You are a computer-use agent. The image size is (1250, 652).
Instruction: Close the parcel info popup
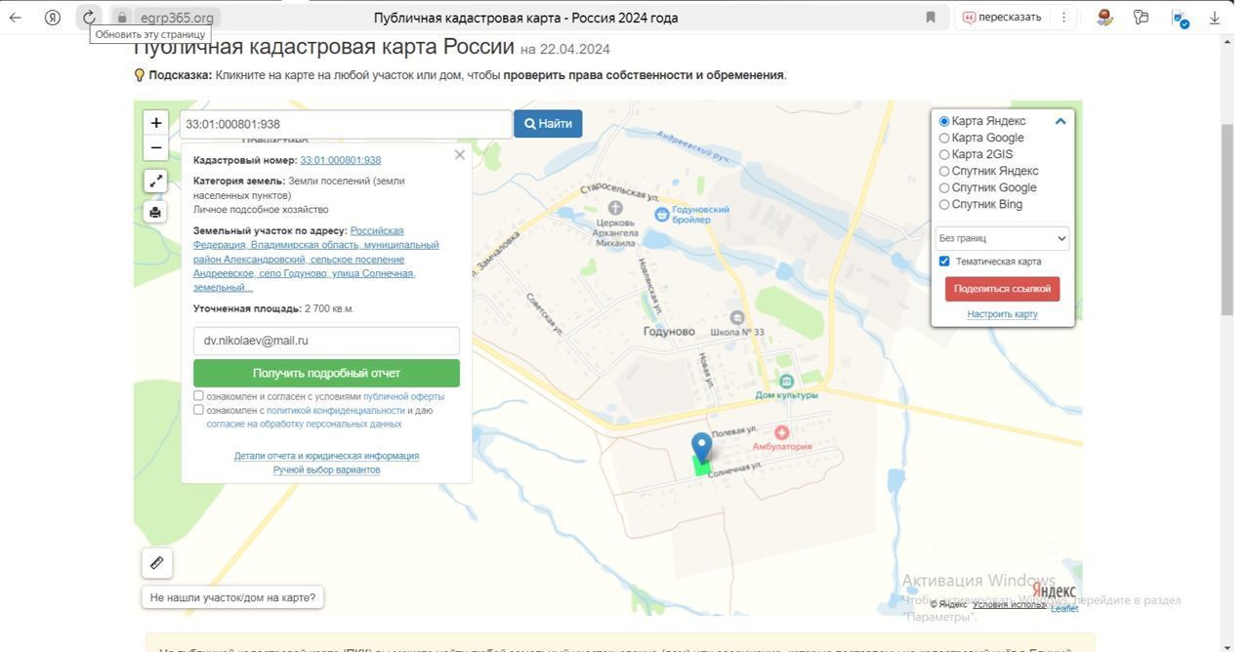tap(460, 154)
